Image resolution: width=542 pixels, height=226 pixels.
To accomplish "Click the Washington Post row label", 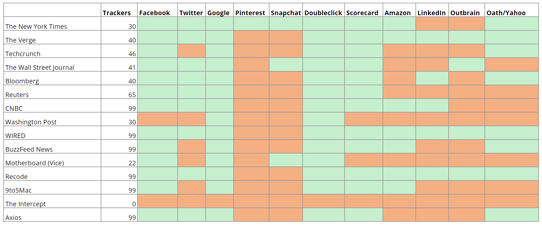I will (31, 122).
